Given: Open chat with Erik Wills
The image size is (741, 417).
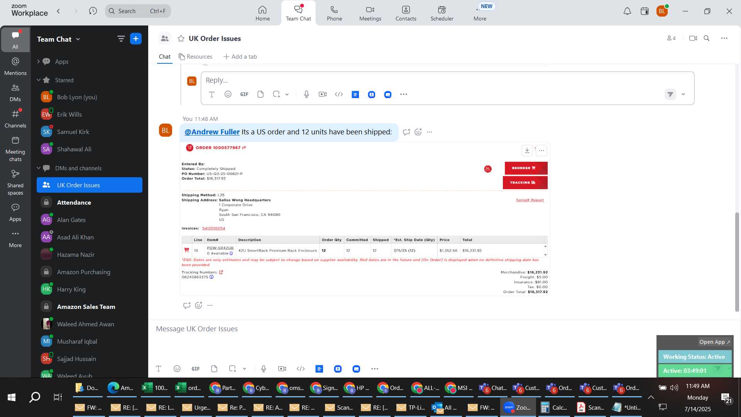Looking at the screenshot, I should coord(90,114).
